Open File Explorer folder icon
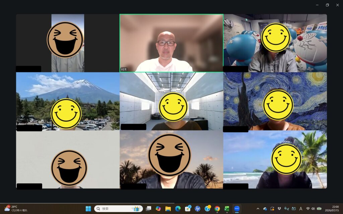The height and width of the screenshot is (214, 343). coord(168,209)
